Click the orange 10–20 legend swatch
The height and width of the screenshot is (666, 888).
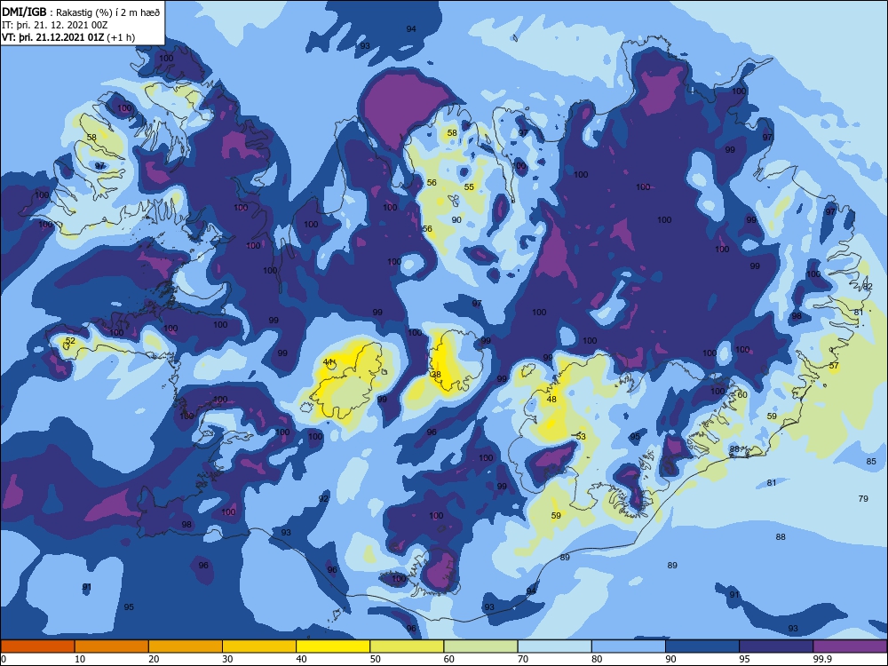click(112, 646)
